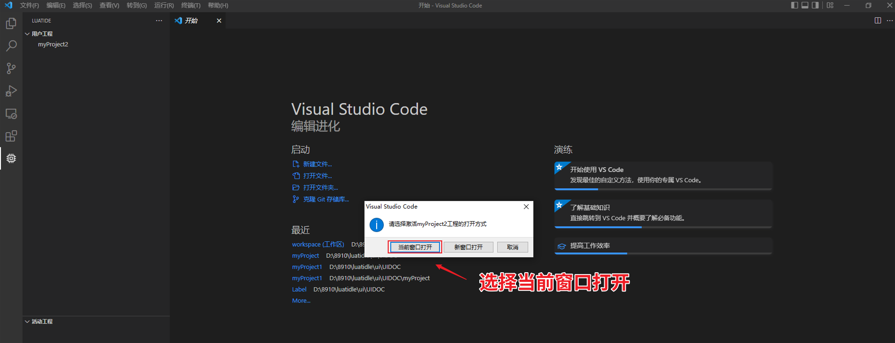The width and height of the screenshot is (895, 343).
Task: Toggle secondary sidebar layout icon
Action: tap(815, 5)
